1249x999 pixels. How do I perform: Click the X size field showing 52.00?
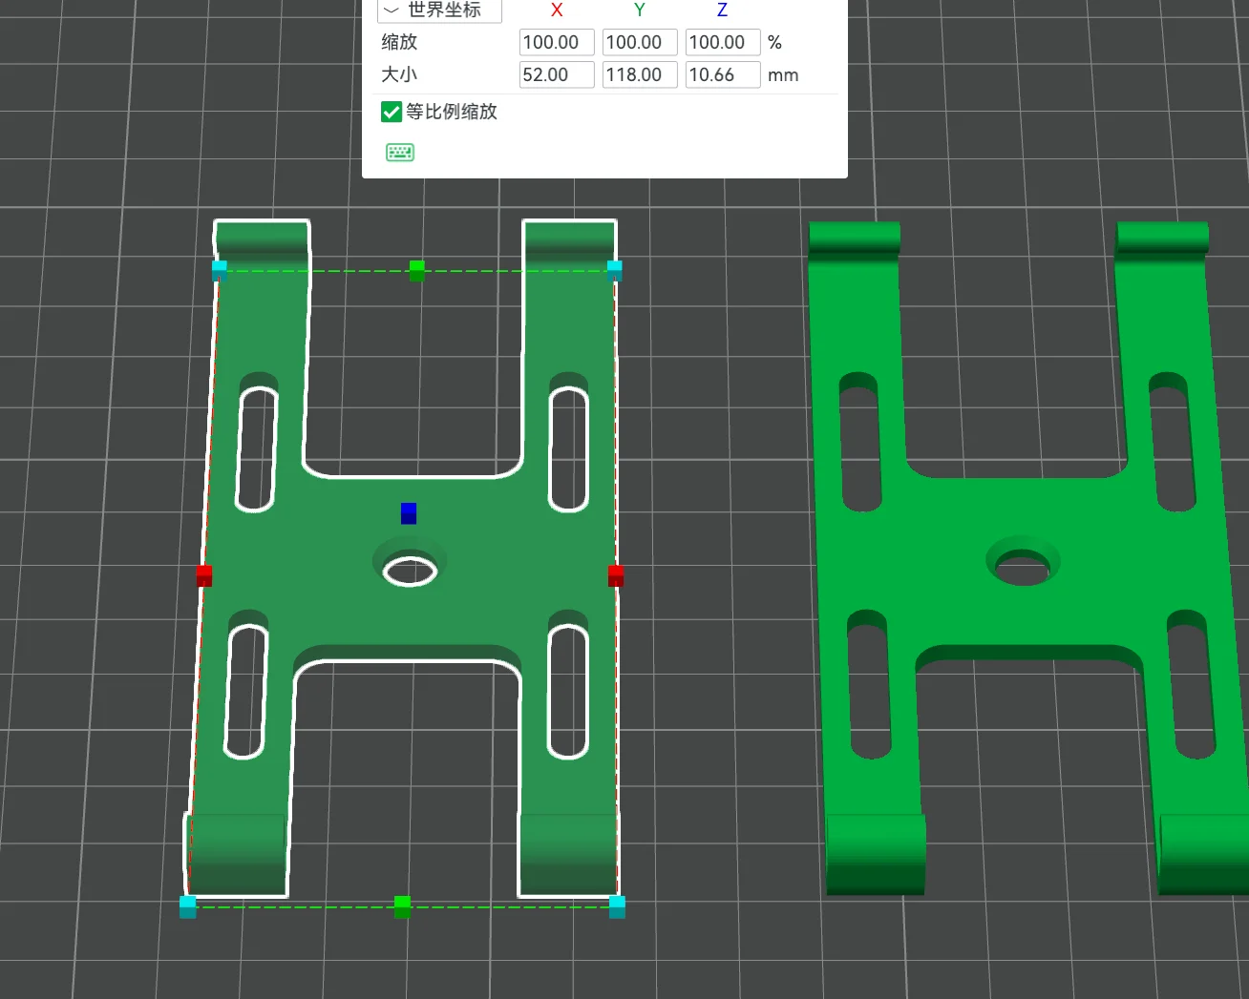tap(557, 74)
